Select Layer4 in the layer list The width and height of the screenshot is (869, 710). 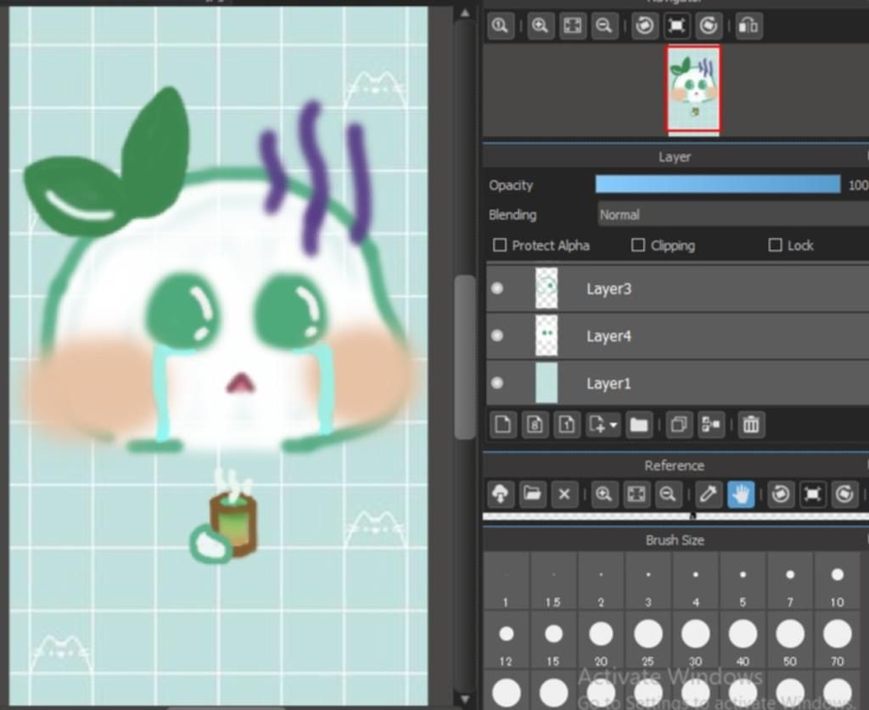[678, 335]
